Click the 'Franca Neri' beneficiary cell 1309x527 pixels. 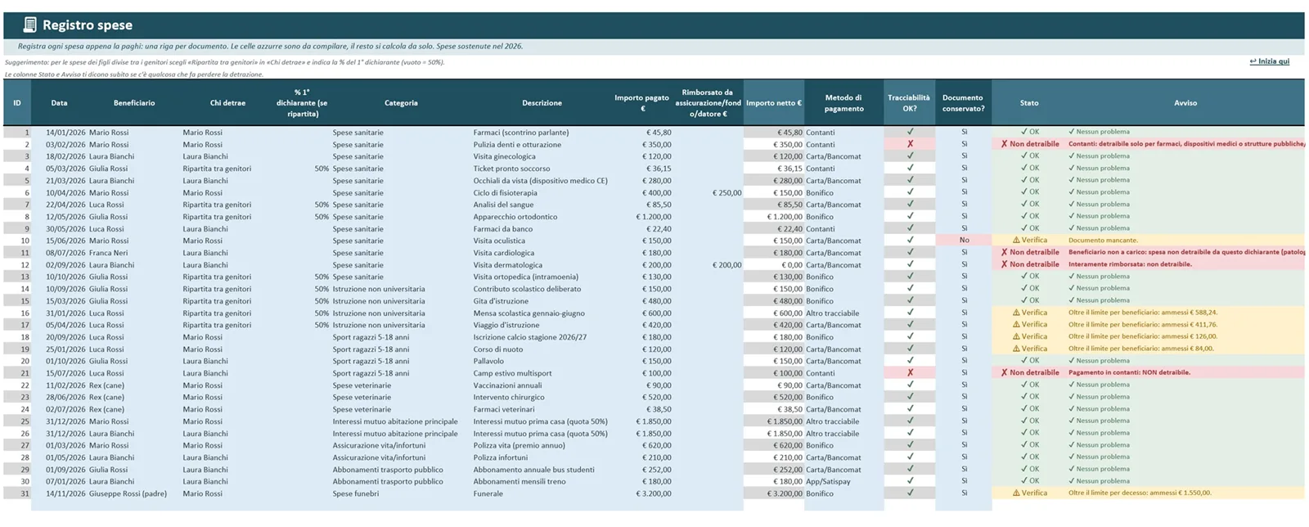tap(108, 253)
